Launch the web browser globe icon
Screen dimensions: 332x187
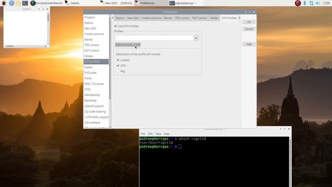tap(11, 3)
